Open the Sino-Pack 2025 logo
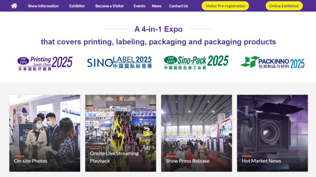The width and height of the screenshot is (316, 177). coord(196,62)
